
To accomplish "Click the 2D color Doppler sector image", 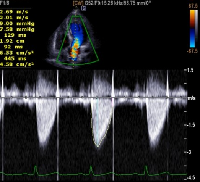I will point(75,38).
